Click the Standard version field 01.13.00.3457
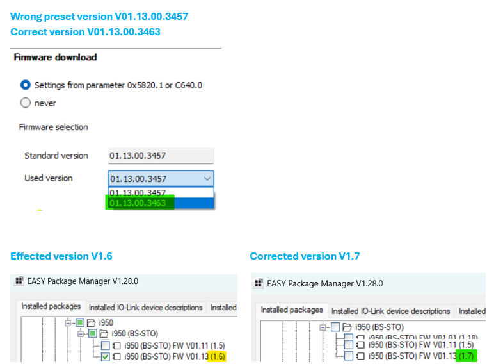Image resolution: width=487 pixels, height=364 pixels. pyautogui.click(x=161, y=156)
